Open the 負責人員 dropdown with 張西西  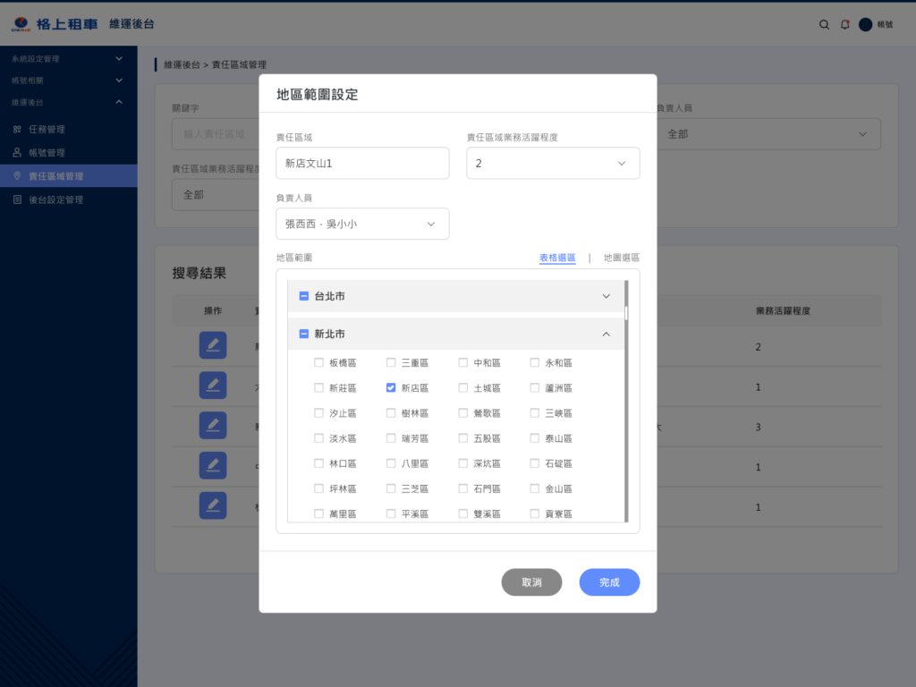362,224
